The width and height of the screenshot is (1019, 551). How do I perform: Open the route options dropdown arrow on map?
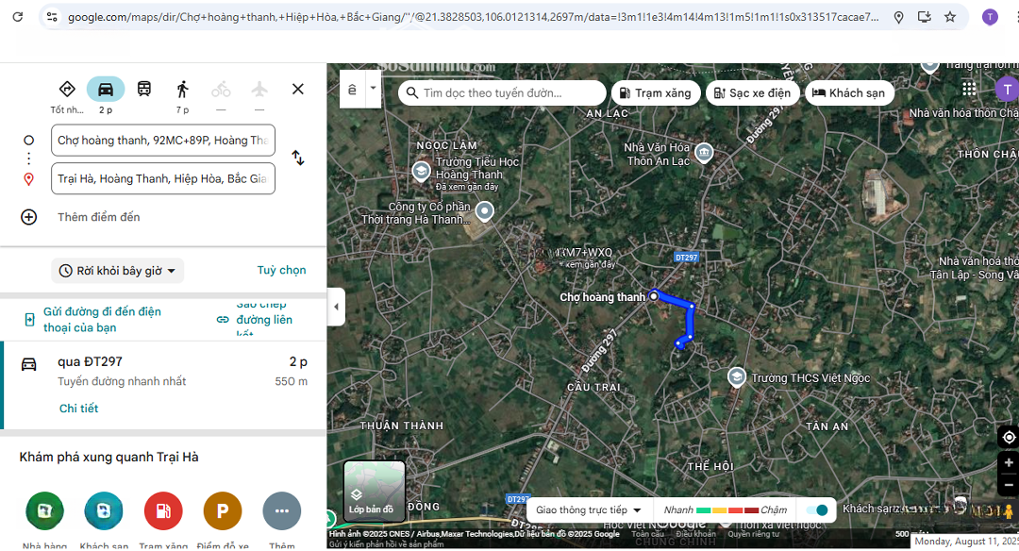pyautogui.click(x=374, y=89)
